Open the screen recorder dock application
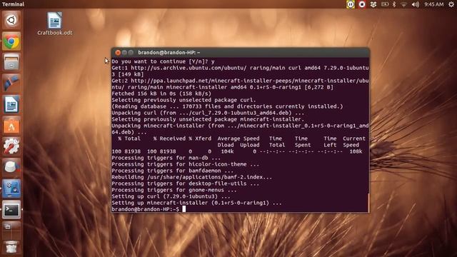Viewport: 457px width, 257px height. (11, 188)
